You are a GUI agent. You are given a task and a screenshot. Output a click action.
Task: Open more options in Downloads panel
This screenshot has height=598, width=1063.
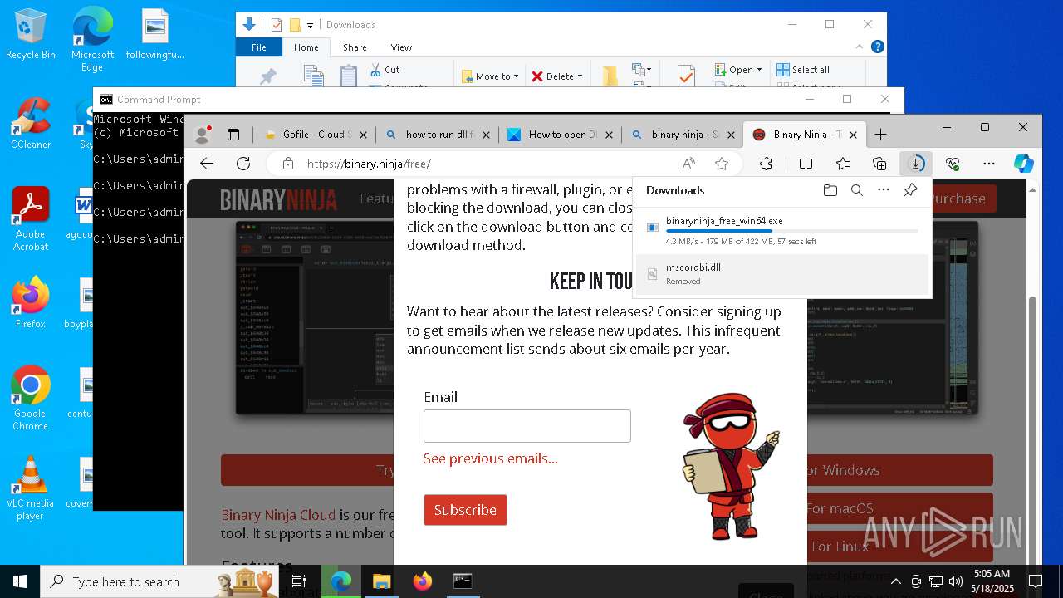(884, 190)
